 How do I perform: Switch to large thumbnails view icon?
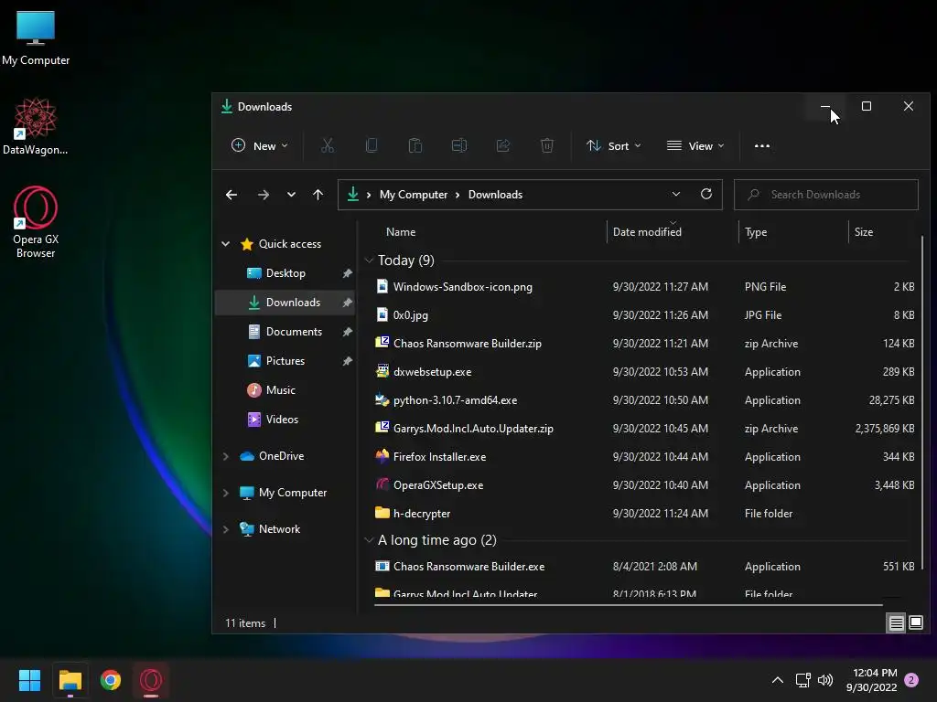[915, 623]
